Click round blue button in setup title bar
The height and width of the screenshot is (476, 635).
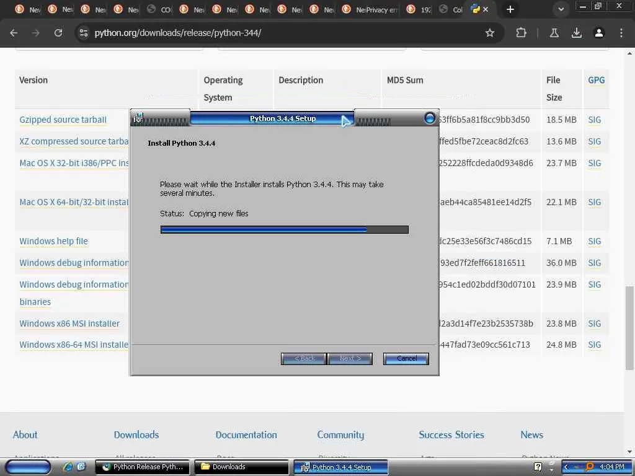click(429, 118)
